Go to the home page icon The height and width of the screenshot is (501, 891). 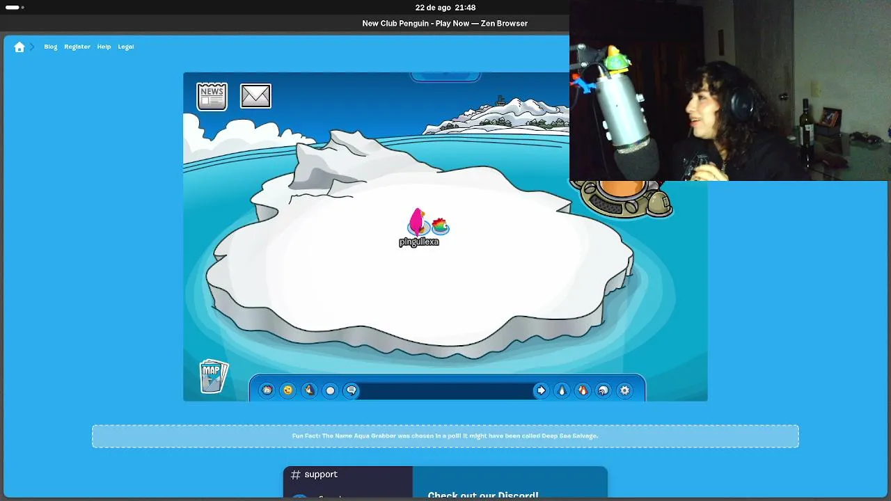coord(19,47)
